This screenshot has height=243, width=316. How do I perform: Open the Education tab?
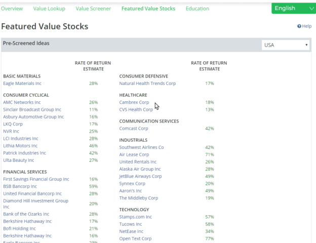point(197,9)
